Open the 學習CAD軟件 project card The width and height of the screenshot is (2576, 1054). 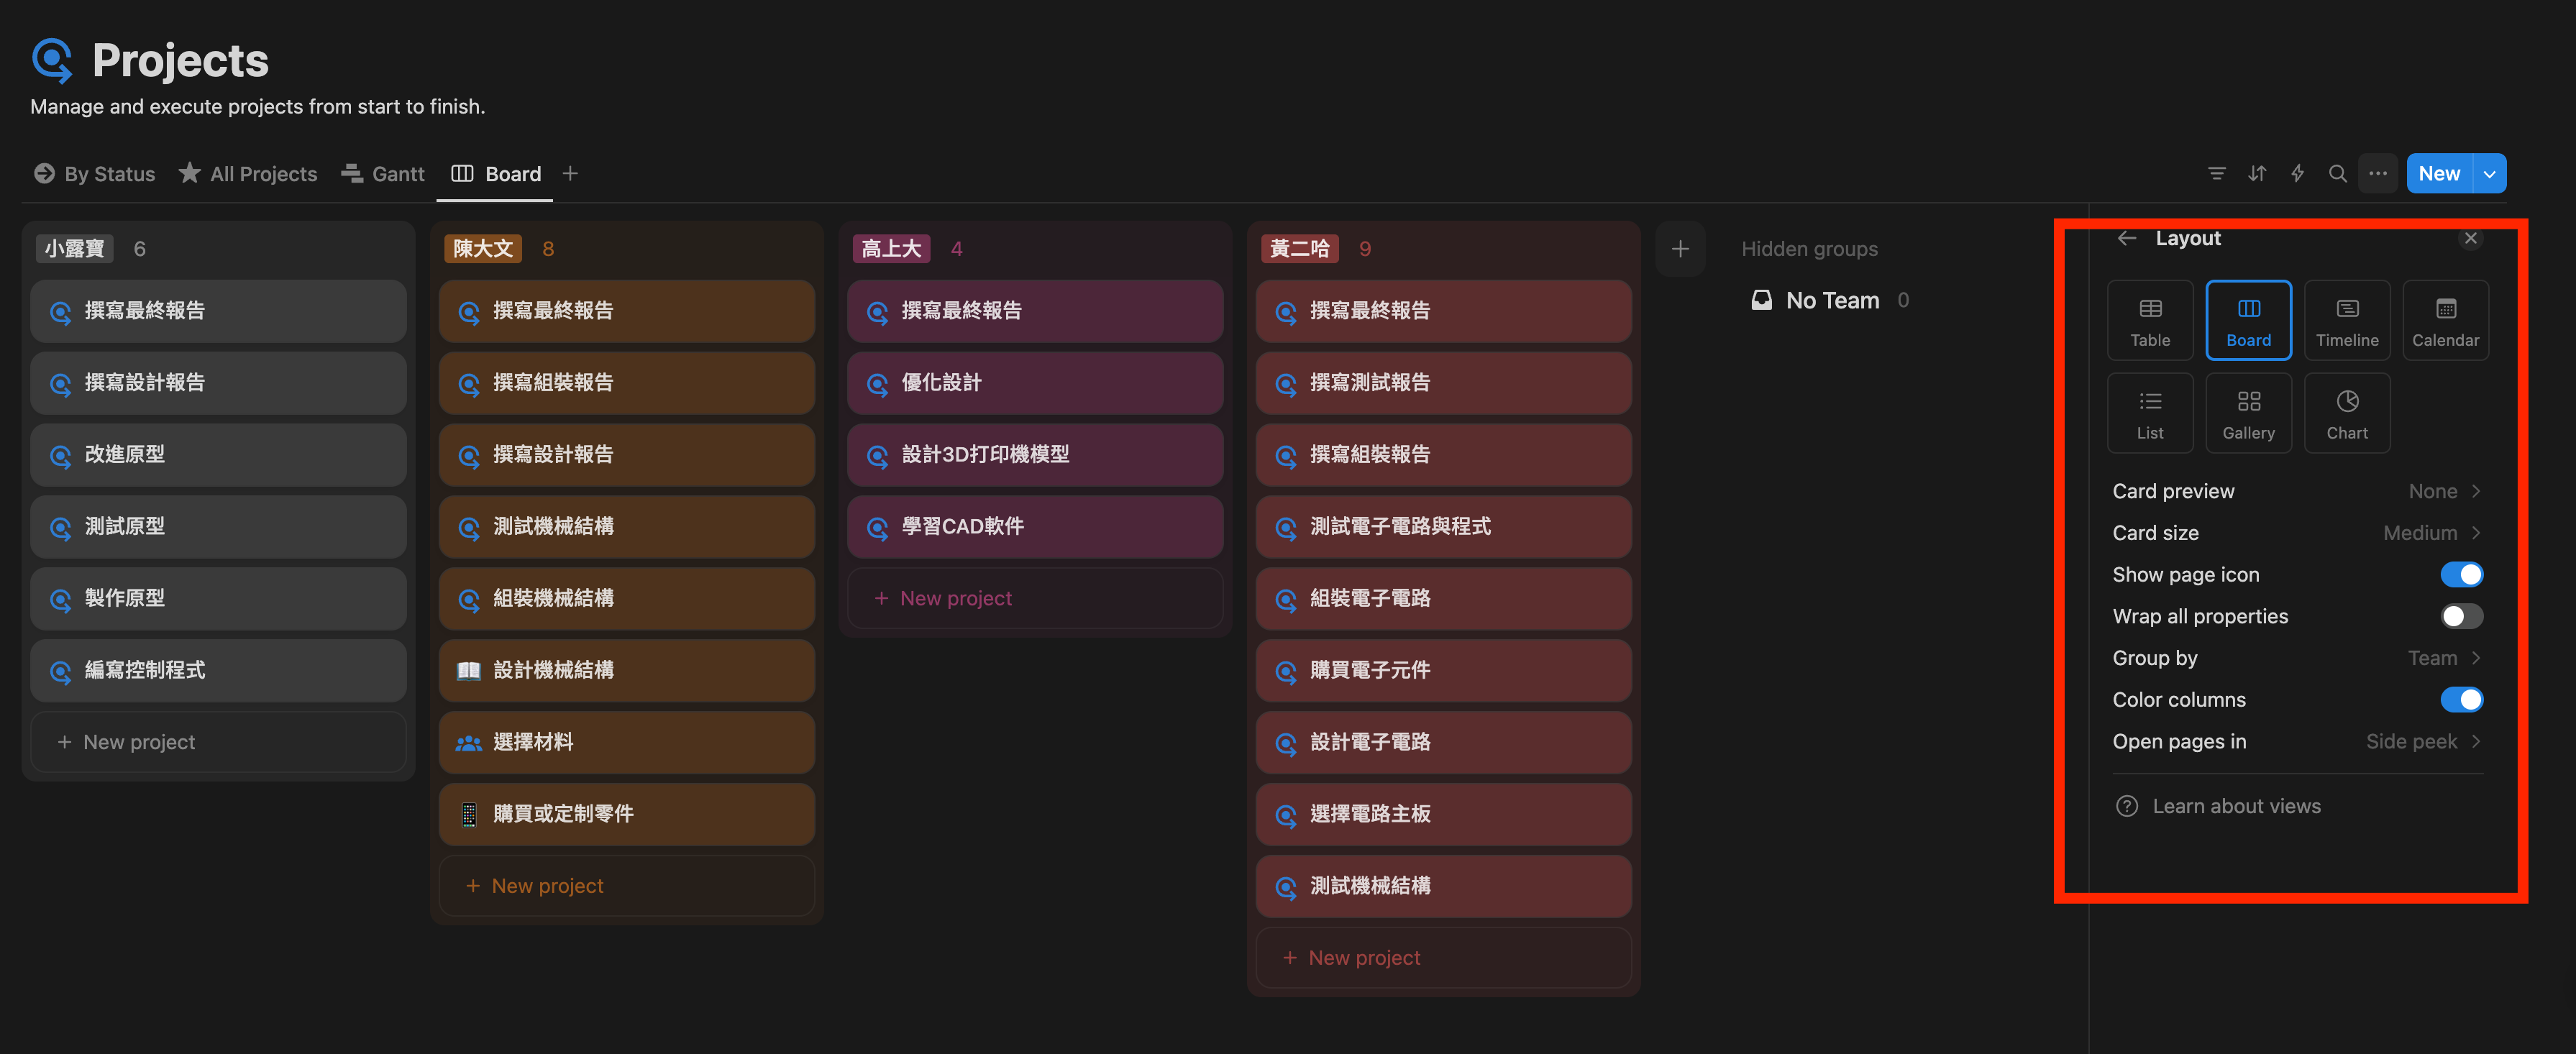click(x=1034, y=526)
